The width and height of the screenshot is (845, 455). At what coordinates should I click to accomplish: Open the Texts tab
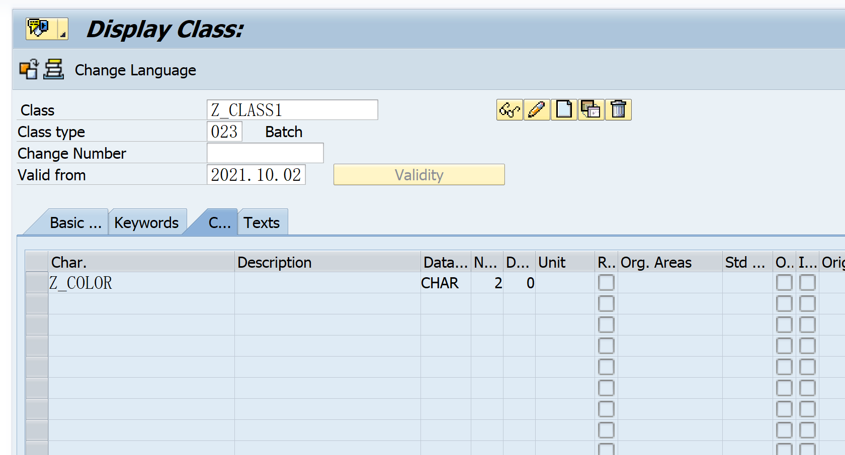pyautogui.click(x=262, y=222)
